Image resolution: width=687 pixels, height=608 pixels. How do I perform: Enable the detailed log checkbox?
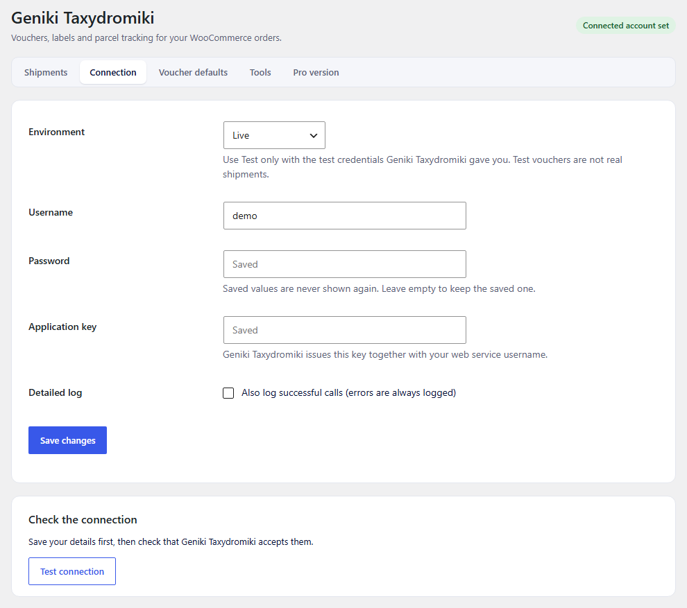point(228,392)
